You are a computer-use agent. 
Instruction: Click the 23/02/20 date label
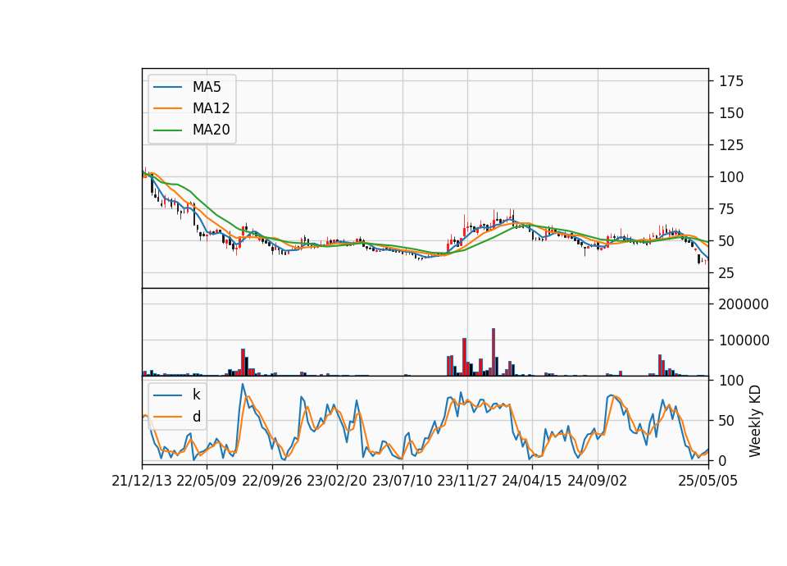337,482
